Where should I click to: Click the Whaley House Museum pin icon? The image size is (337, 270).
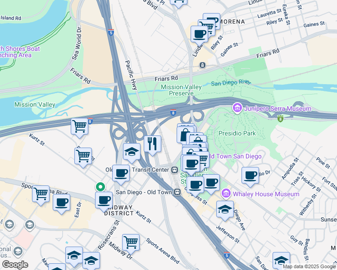[226, 193]
